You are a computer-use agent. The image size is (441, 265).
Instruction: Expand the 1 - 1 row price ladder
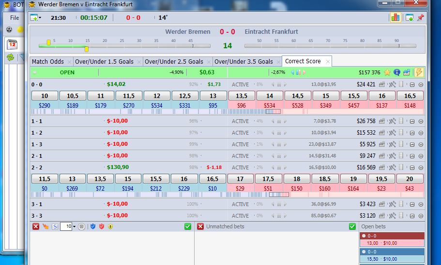tap(412, 122)
